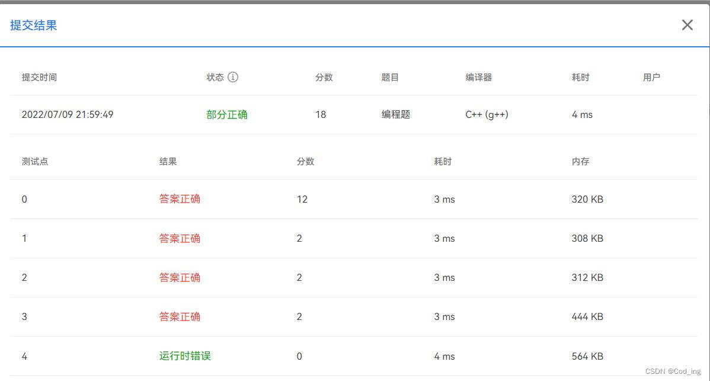Click the test point number 1 cell
Viewport: 710px width, 381px height.
(x=24, y=238)
